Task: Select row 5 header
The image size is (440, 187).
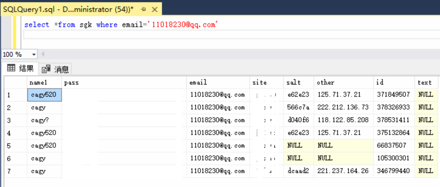Action: (x=16, y=146)
